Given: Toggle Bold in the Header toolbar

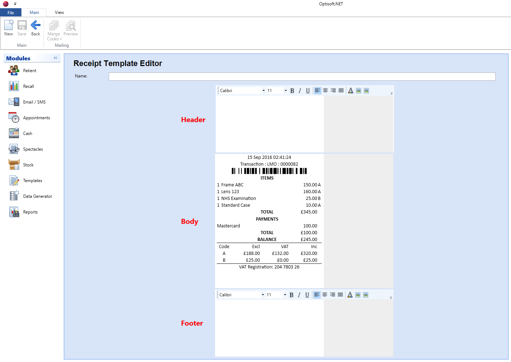Looking at the screenshot, I should [x=292, y=91].
